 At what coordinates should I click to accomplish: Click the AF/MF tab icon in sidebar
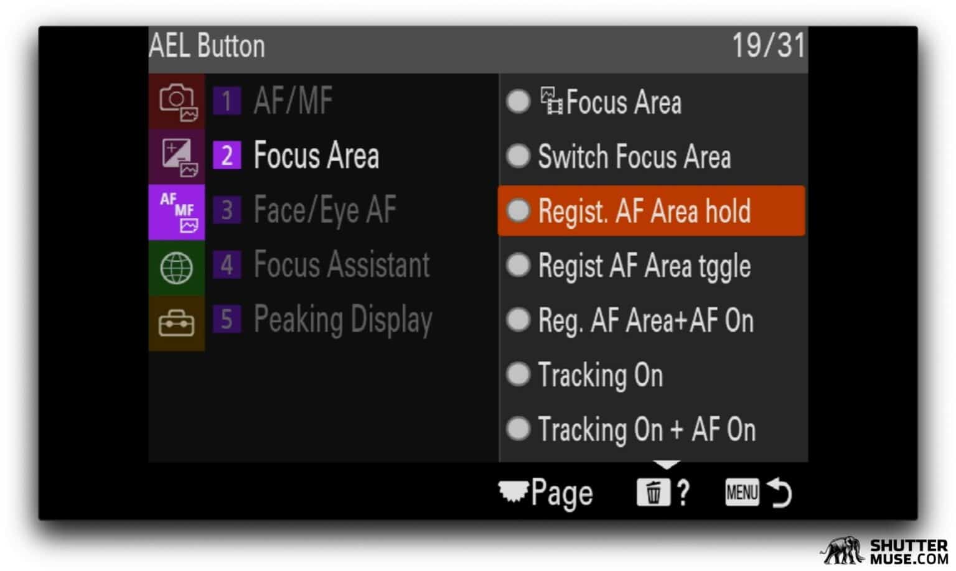(x=176, y=211)
